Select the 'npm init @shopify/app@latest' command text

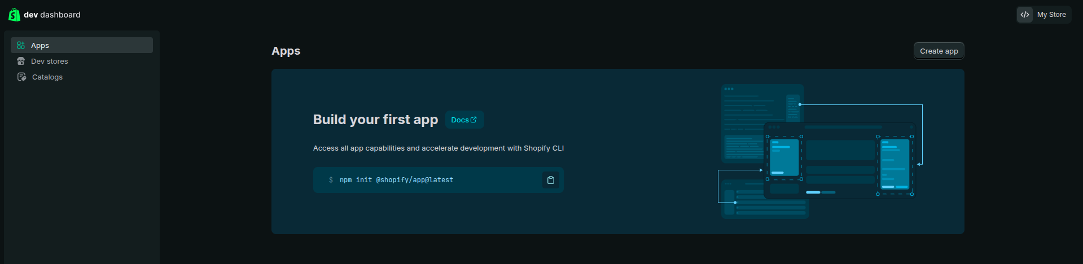point(396,180)
